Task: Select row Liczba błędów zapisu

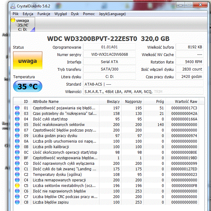Action: click(x=106, y=202)
